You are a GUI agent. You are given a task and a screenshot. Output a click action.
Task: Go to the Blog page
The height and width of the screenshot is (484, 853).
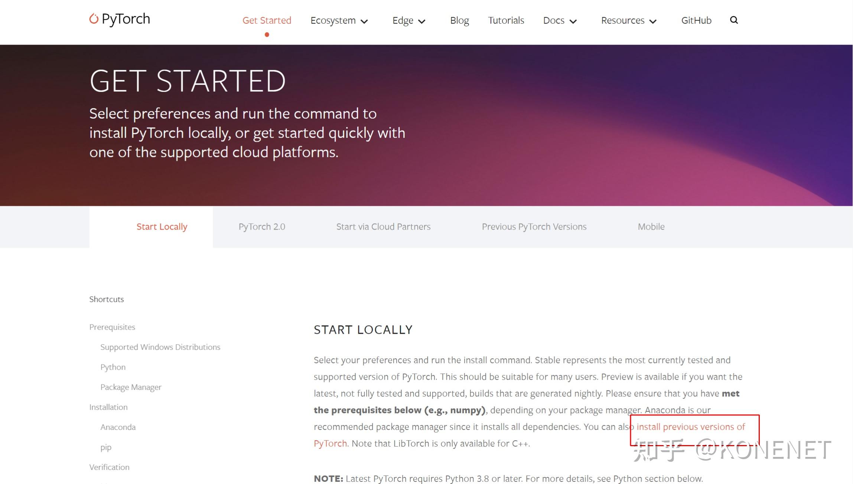(x=459, y=20)
